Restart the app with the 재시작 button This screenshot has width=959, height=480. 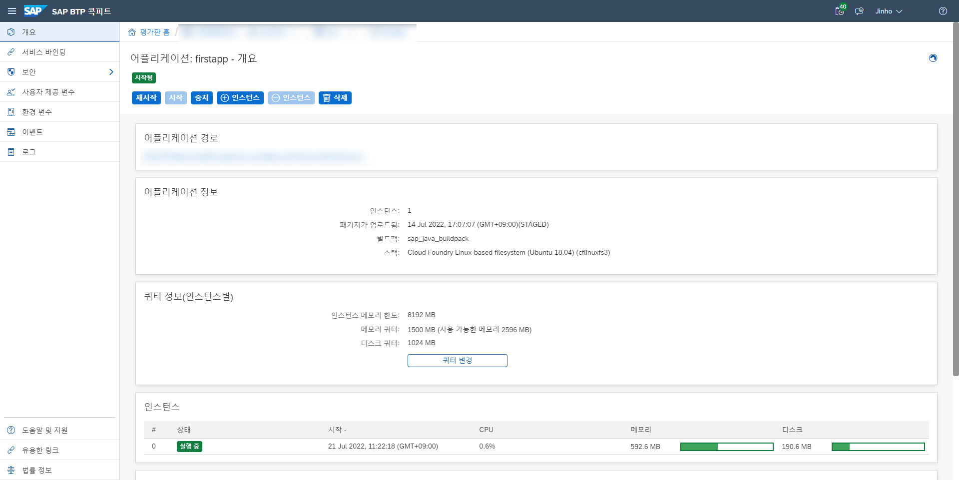(x=146, y=98)
